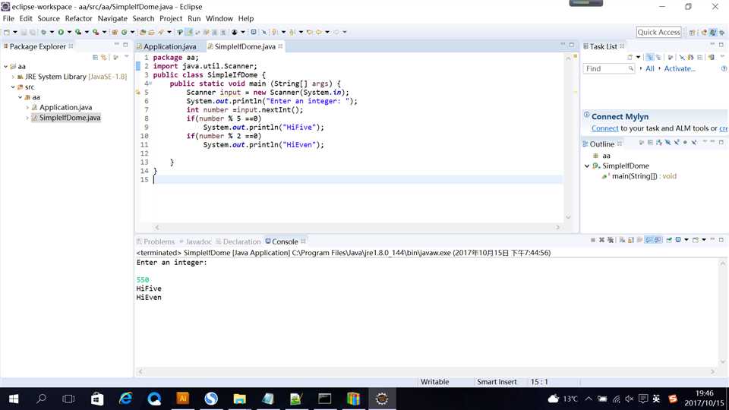
Task: Open the Project menu
Action: point(171,18)
